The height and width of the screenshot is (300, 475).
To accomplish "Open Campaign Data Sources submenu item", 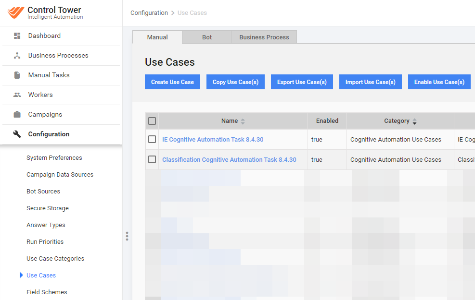I will tap(60, 175).
